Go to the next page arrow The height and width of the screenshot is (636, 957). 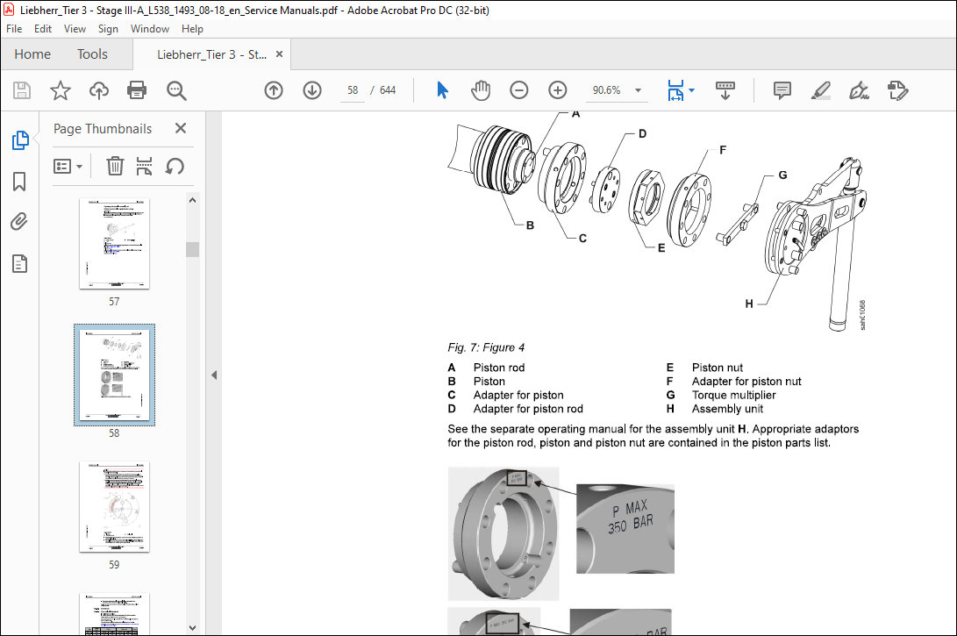[312, 90]
